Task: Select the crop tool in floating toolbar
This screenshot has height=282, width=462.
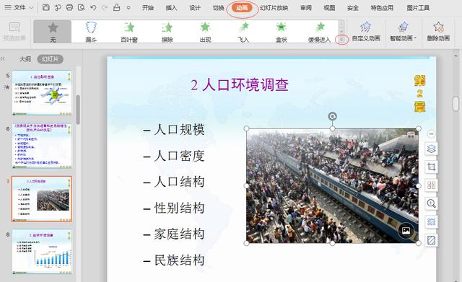Action: pos(431,167)
